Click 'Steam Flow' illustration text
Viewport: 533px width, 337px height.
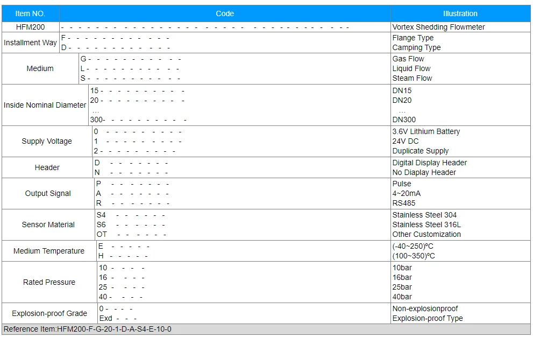click(412, 78)
